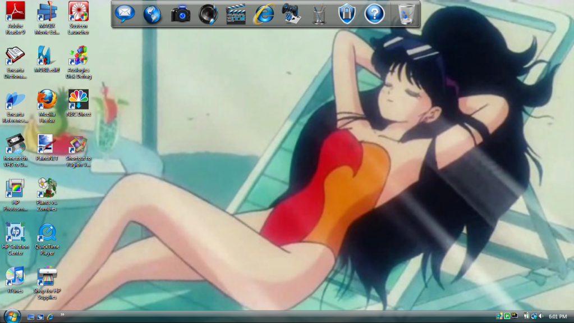Screen dimensions: 574x323
Task: Open the padlock shield security dock icon
Action: pos(347,14)
